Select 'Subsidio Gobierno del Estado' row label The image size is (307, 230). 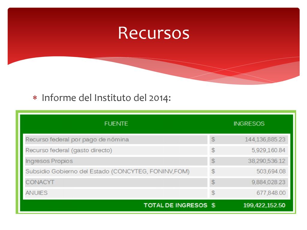108,172
